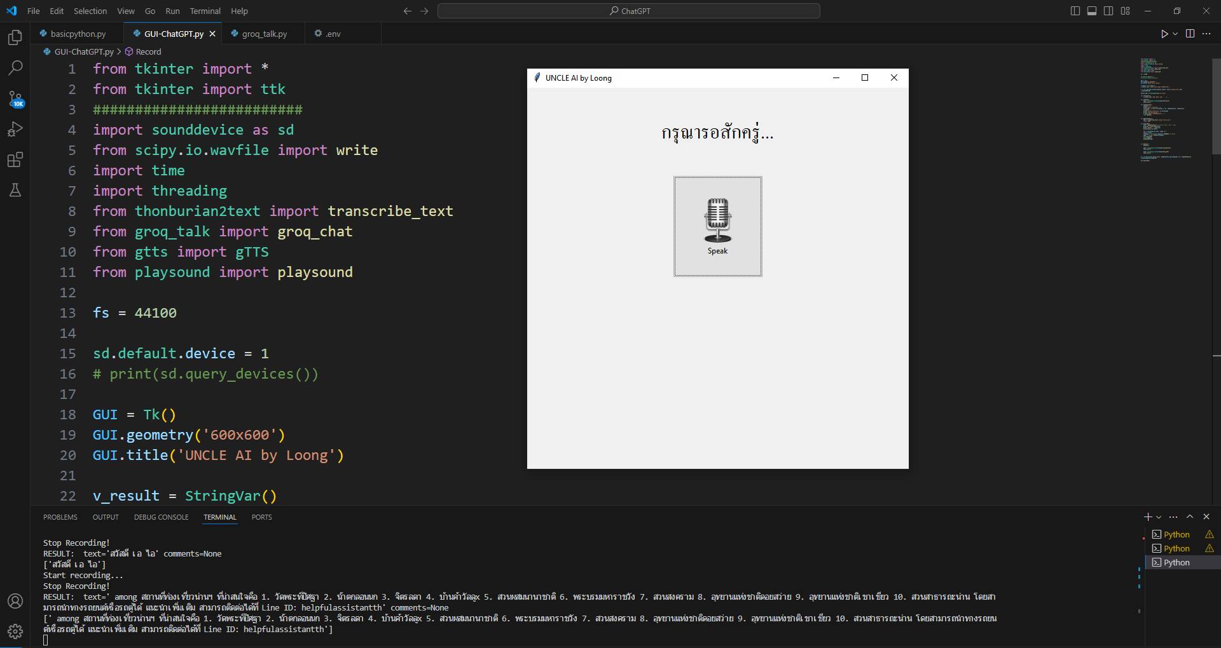This screenshot has width=1221, height=648.
Task: Toggle the bottom panel layout button
Action: click(x=1092, y=11)
